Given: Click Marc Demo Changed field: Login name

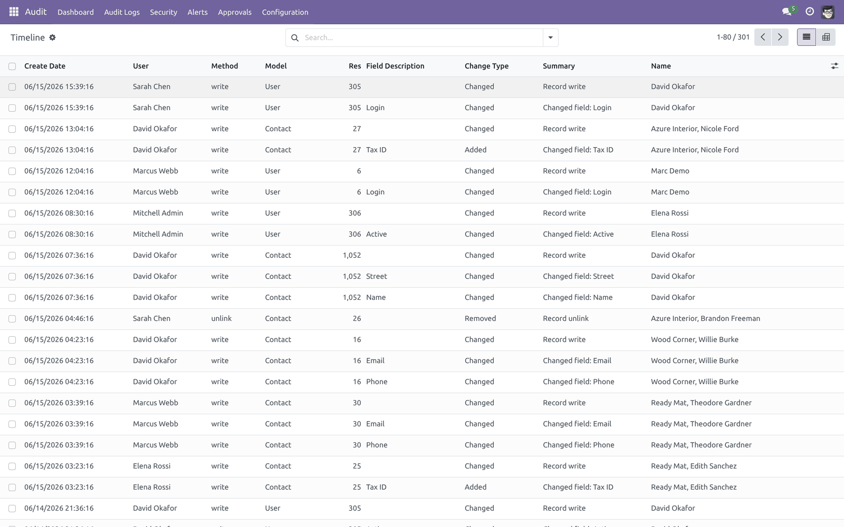Looking at the screenshot, I should click(670, 192).
